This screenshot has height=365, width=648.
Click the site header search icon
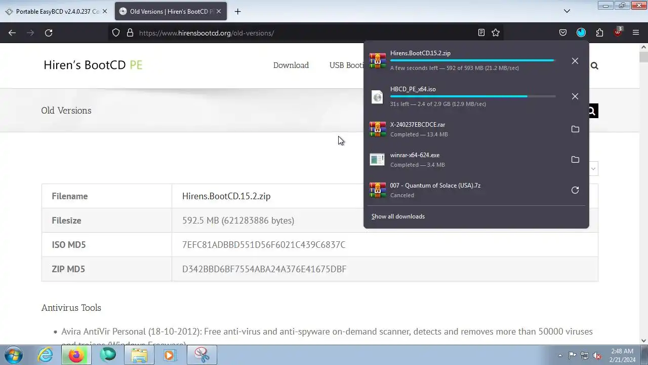click(594, 65)
